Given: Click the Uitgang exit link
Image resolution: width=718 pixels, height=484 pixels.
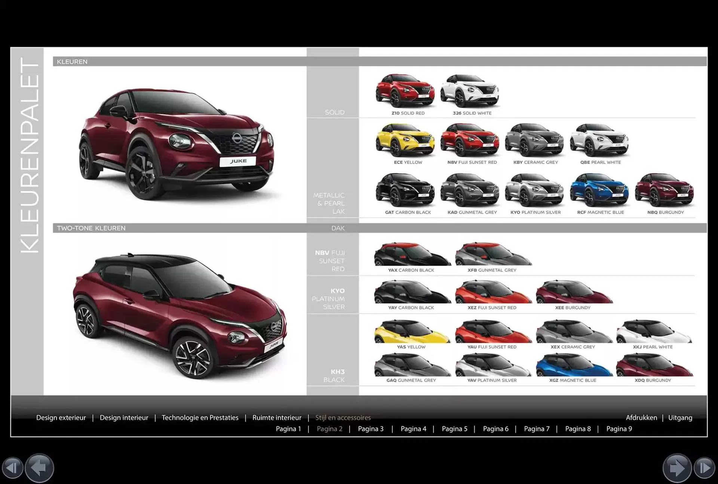Looking at the screenshot, I should (x=680, y=418).
